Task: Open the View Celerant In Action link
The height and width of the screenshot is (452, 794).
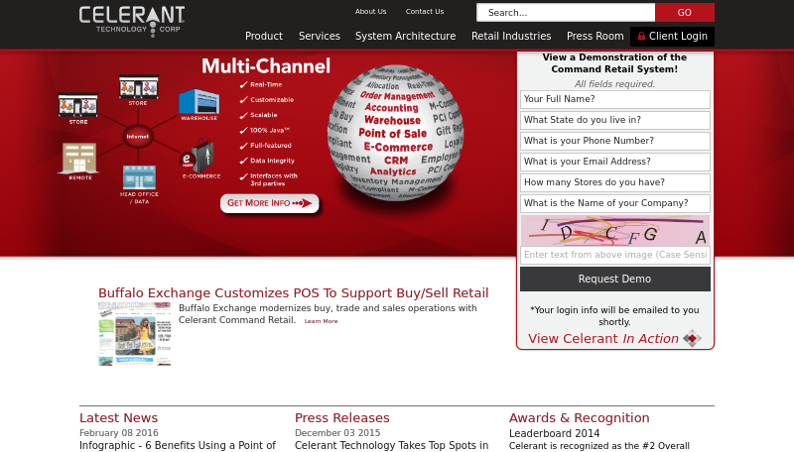Action: 603,338
